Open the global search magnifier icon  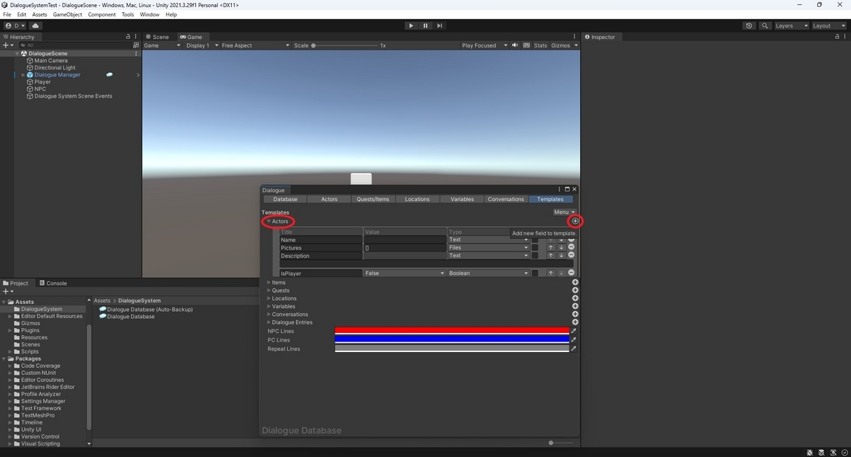click(765, 26)
